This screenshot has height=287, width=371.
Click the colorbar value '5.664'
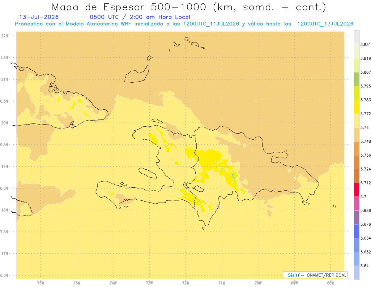pyautogui.click(x=365, y=238)
